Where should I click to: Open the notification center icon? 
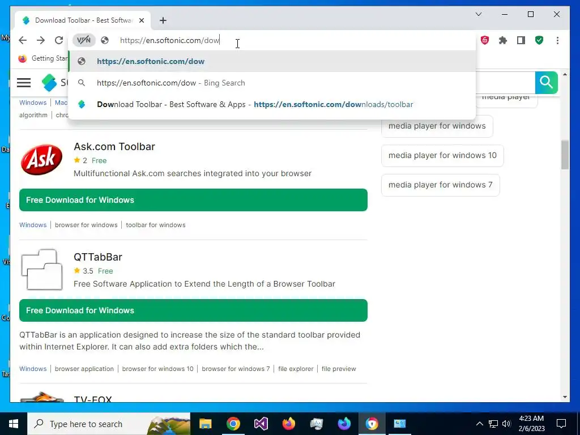[561, 424]
